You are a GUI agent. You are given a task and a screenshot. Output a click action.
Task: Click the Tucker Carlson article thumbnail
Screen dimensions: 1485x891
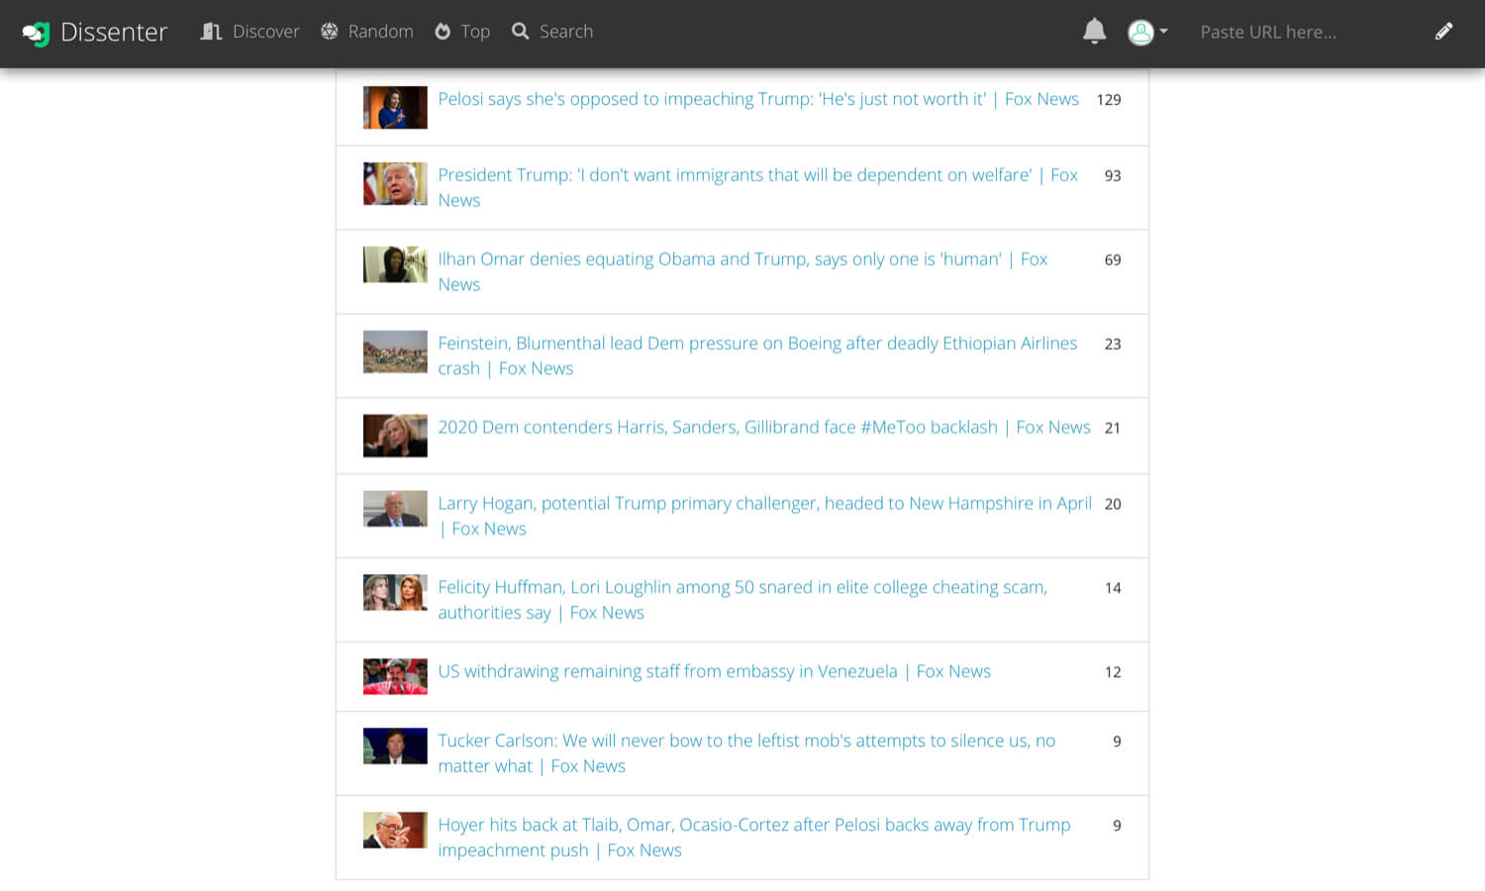tap(395, 746)
